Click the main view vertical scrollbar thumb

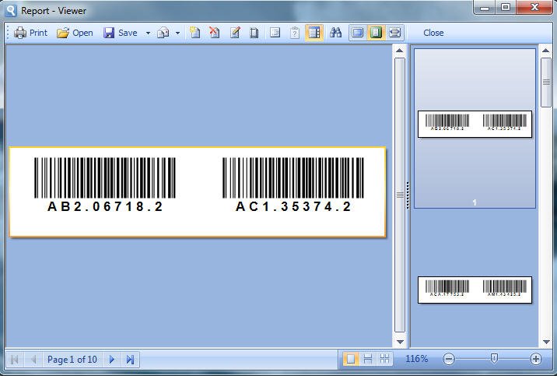pos(400,195)
